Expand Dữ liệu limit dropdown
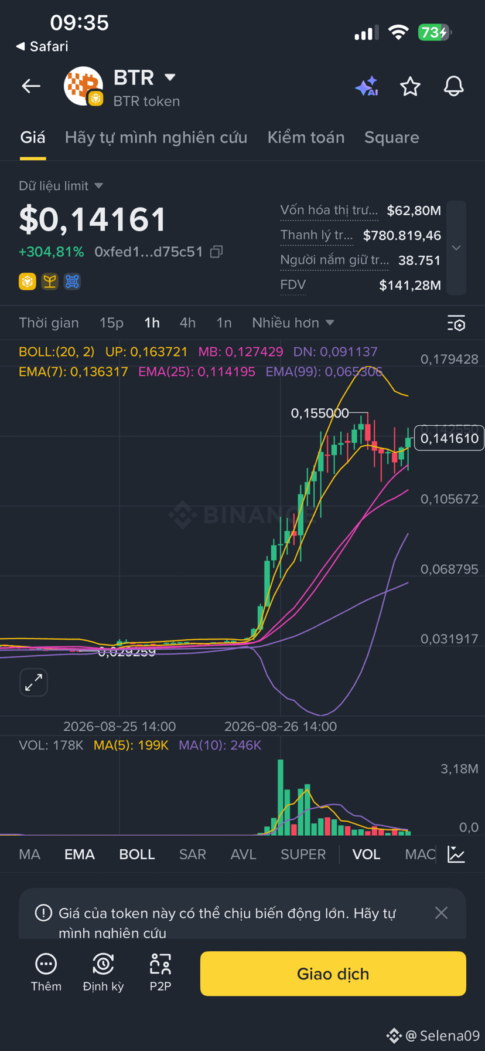Screen dimensions: 485x1051 (61, 186)
